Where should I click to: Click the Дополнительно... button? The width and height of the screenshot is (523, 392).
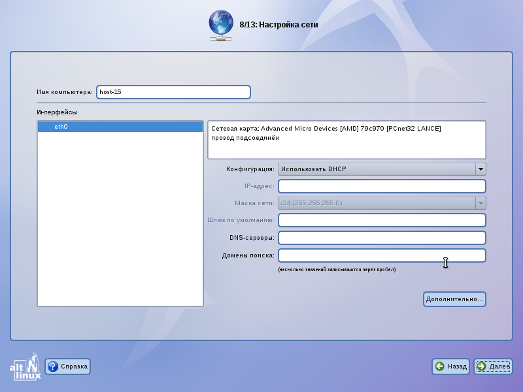[x=454, y=299]
